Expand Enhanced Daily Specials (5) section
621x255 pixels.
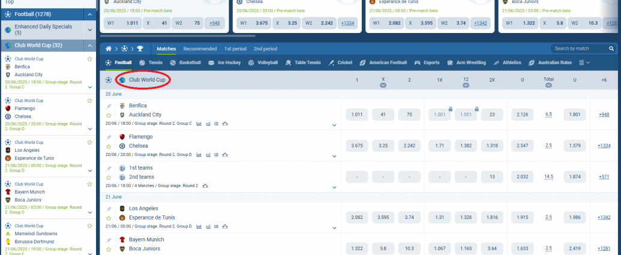coord(90,29)
